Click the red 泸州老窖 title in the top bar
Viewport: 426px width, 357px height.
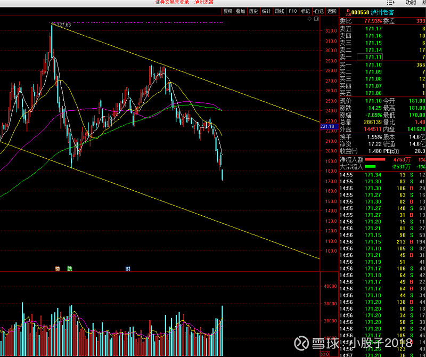(x=204, y=2)
